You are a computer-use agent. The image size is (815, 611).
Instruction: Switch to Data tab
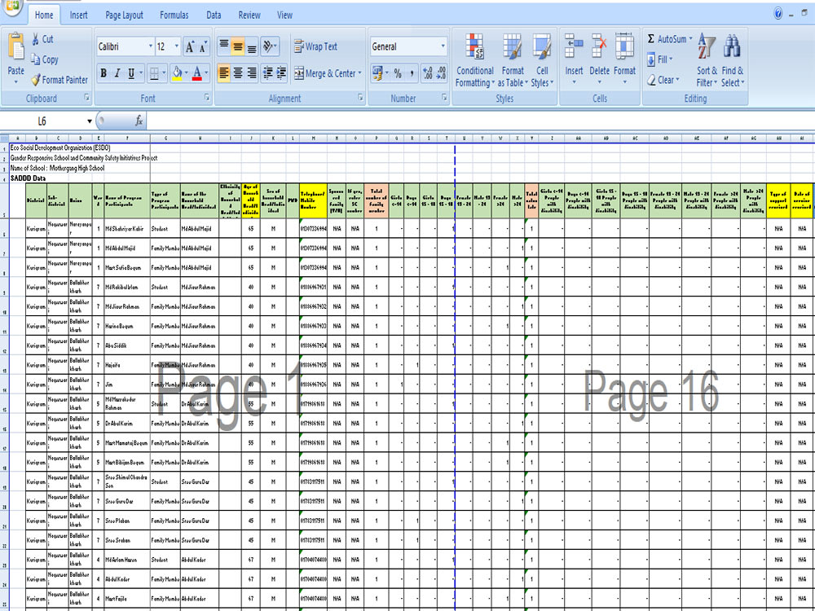[214, 15]
